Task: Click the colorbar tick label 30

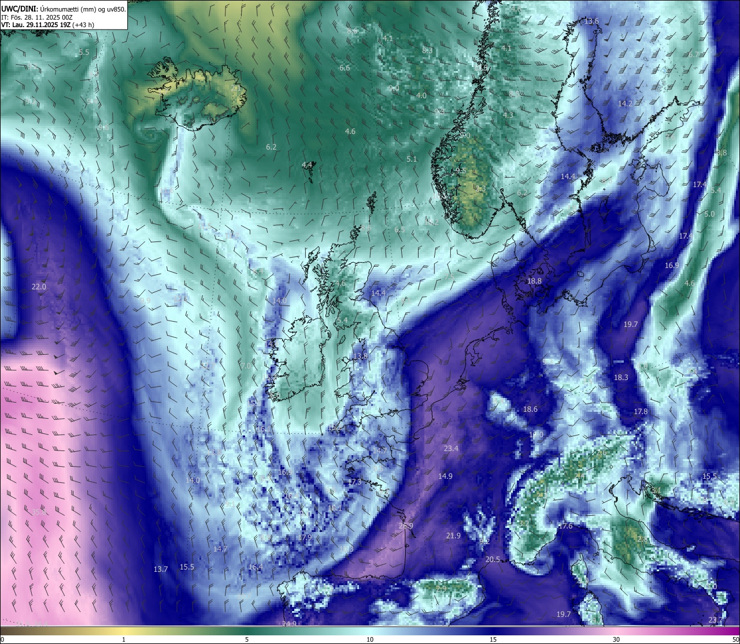Action: [x=616, y=639]
